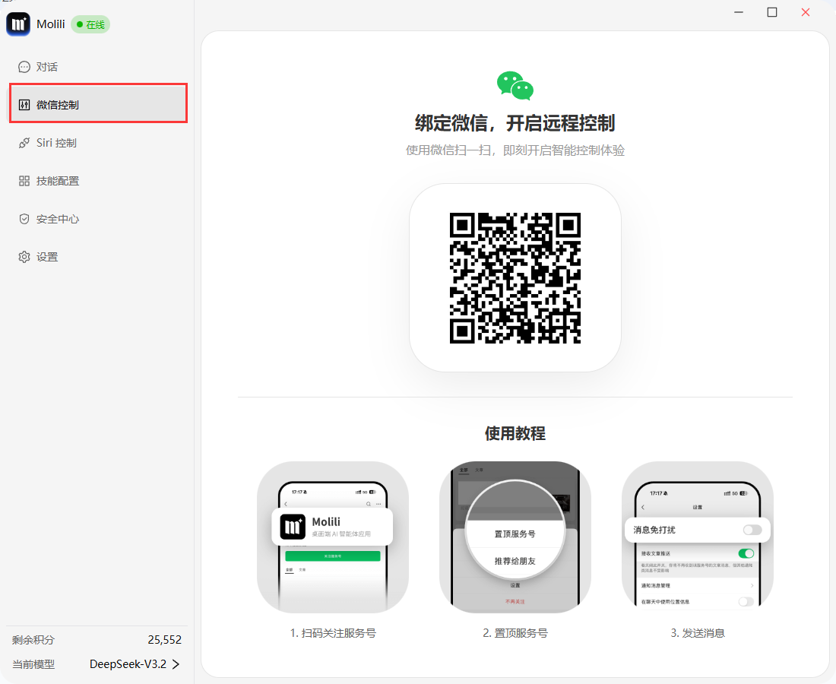Click the 在线 online status badge
Viewport: 836px width, 684px height.
pos(90,24)
